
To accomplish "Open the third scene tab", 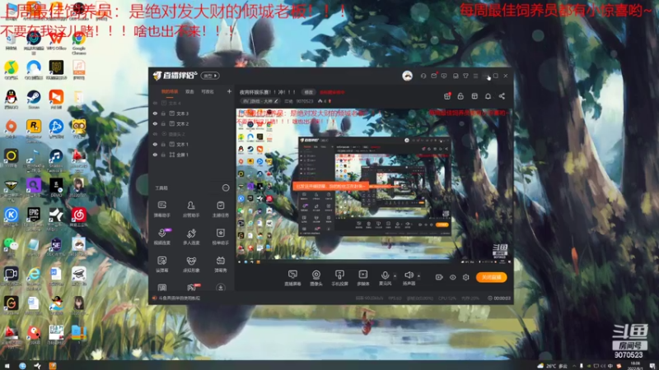I will pos(208,92).
